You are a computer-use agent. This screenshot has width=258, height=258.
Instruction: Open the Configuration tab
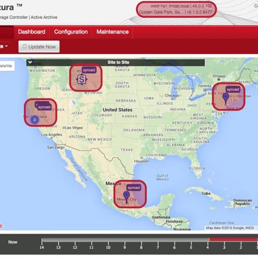coord(71,32)
